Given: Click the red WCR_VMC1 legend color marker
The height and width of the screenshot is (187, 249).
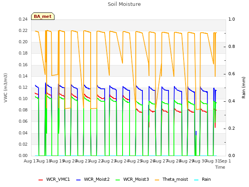Looking at the screenshot, I should tap(40, 180).
